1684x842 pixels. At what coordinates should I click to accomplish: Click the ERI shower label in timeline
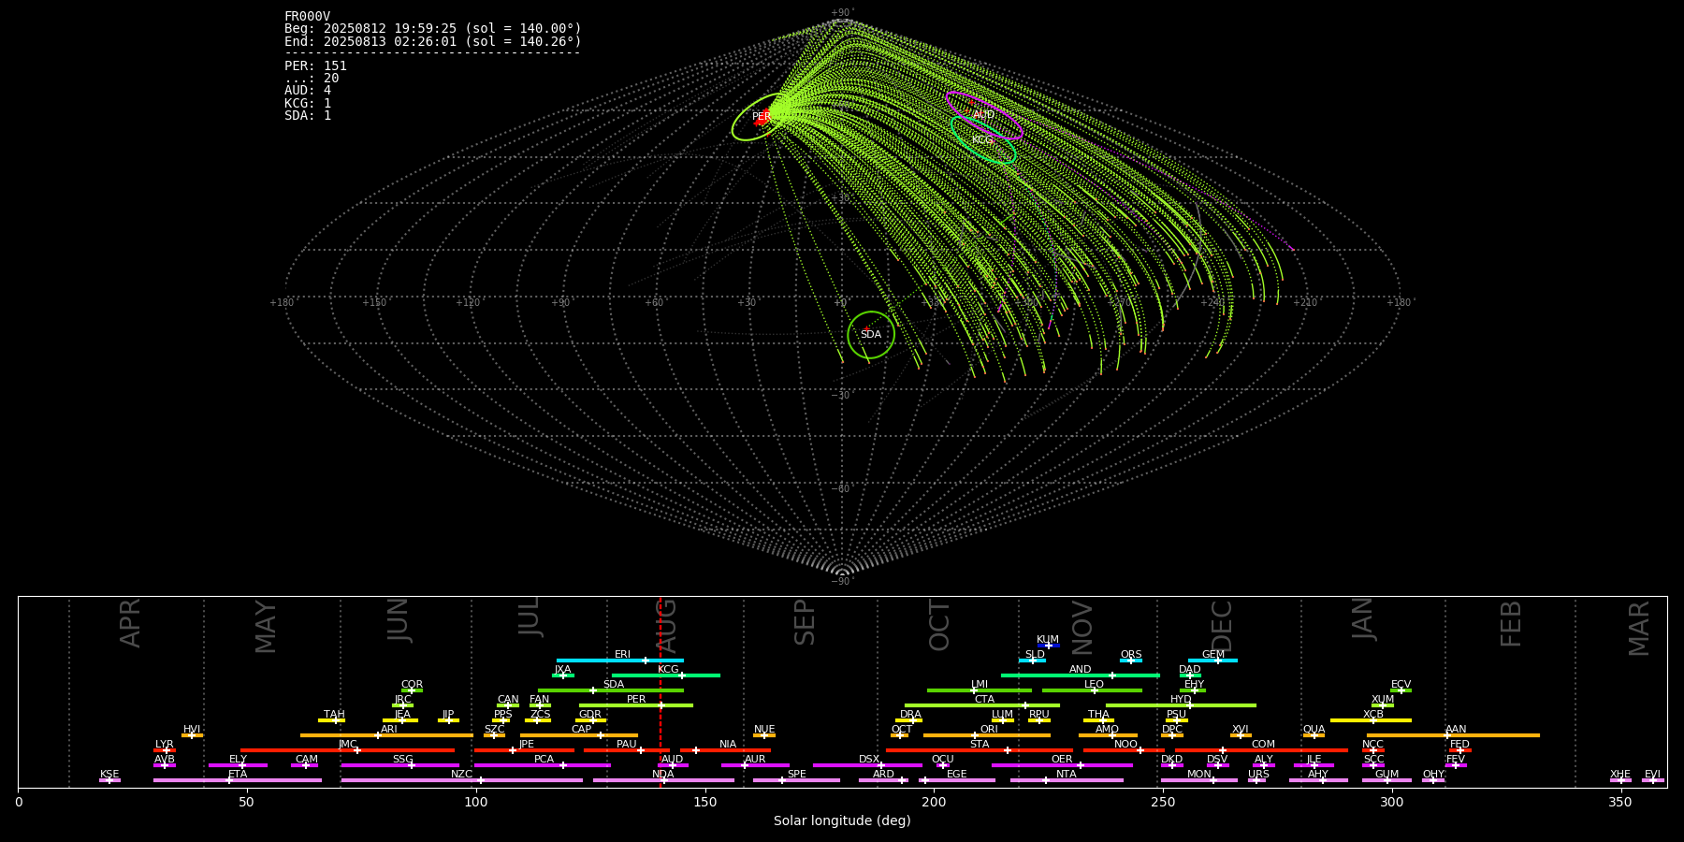tap(622, 655)
